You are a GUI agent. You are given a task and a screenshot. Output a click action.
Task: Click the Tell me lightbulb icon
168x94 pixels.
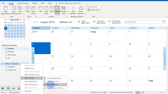pyautogui.click(x=56, y=3)
